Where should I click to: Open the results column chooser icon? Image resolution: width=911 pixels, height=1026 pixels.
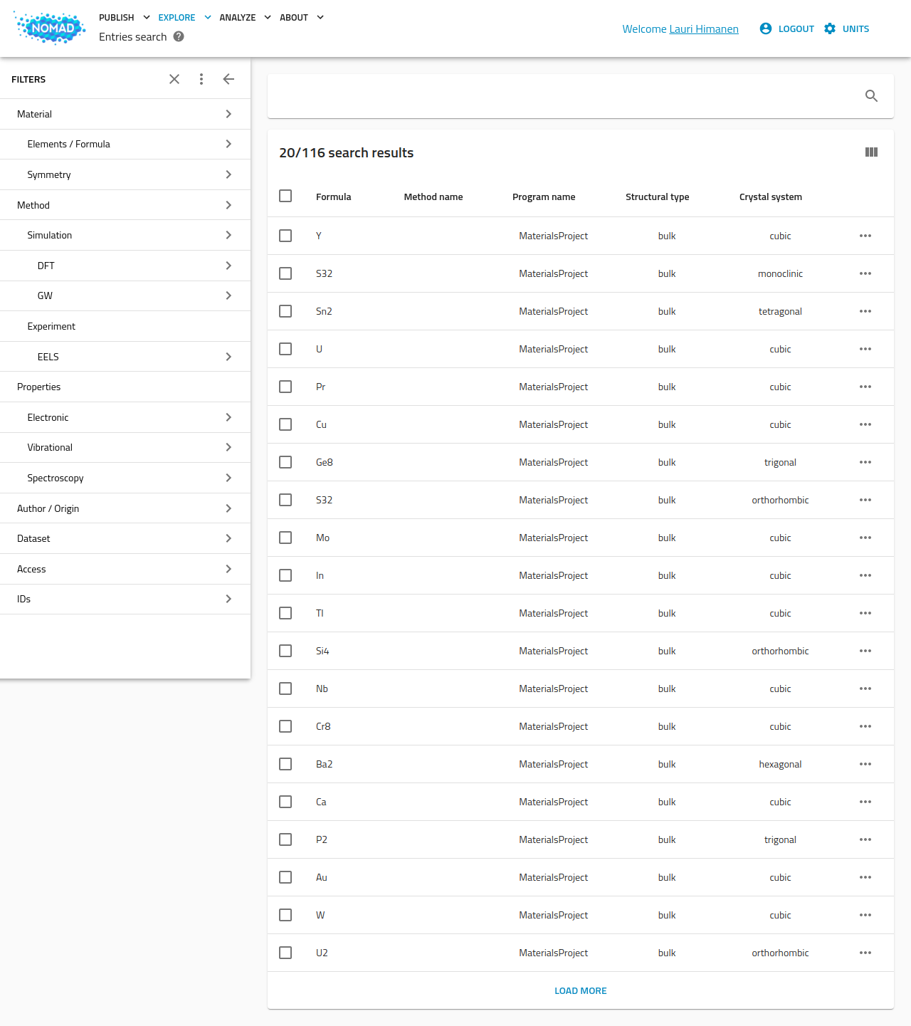[871, 152]
